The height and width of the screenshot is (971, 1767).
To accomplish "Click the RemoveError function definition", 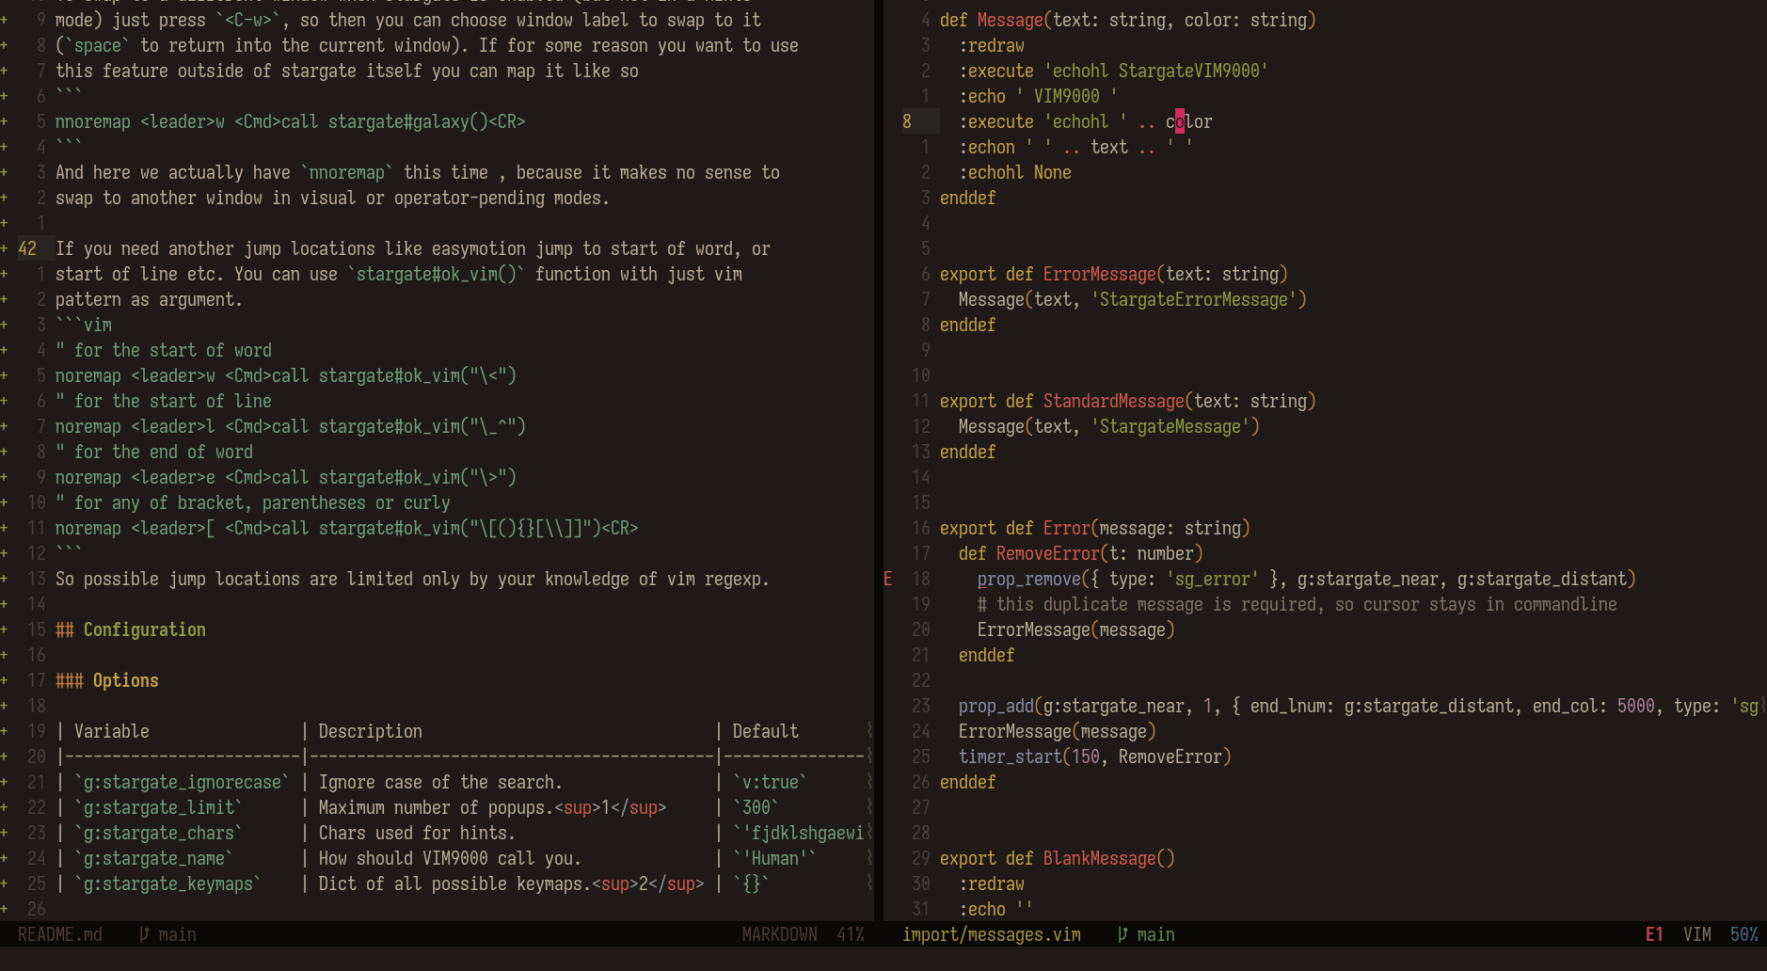I will click(1081, 553).
